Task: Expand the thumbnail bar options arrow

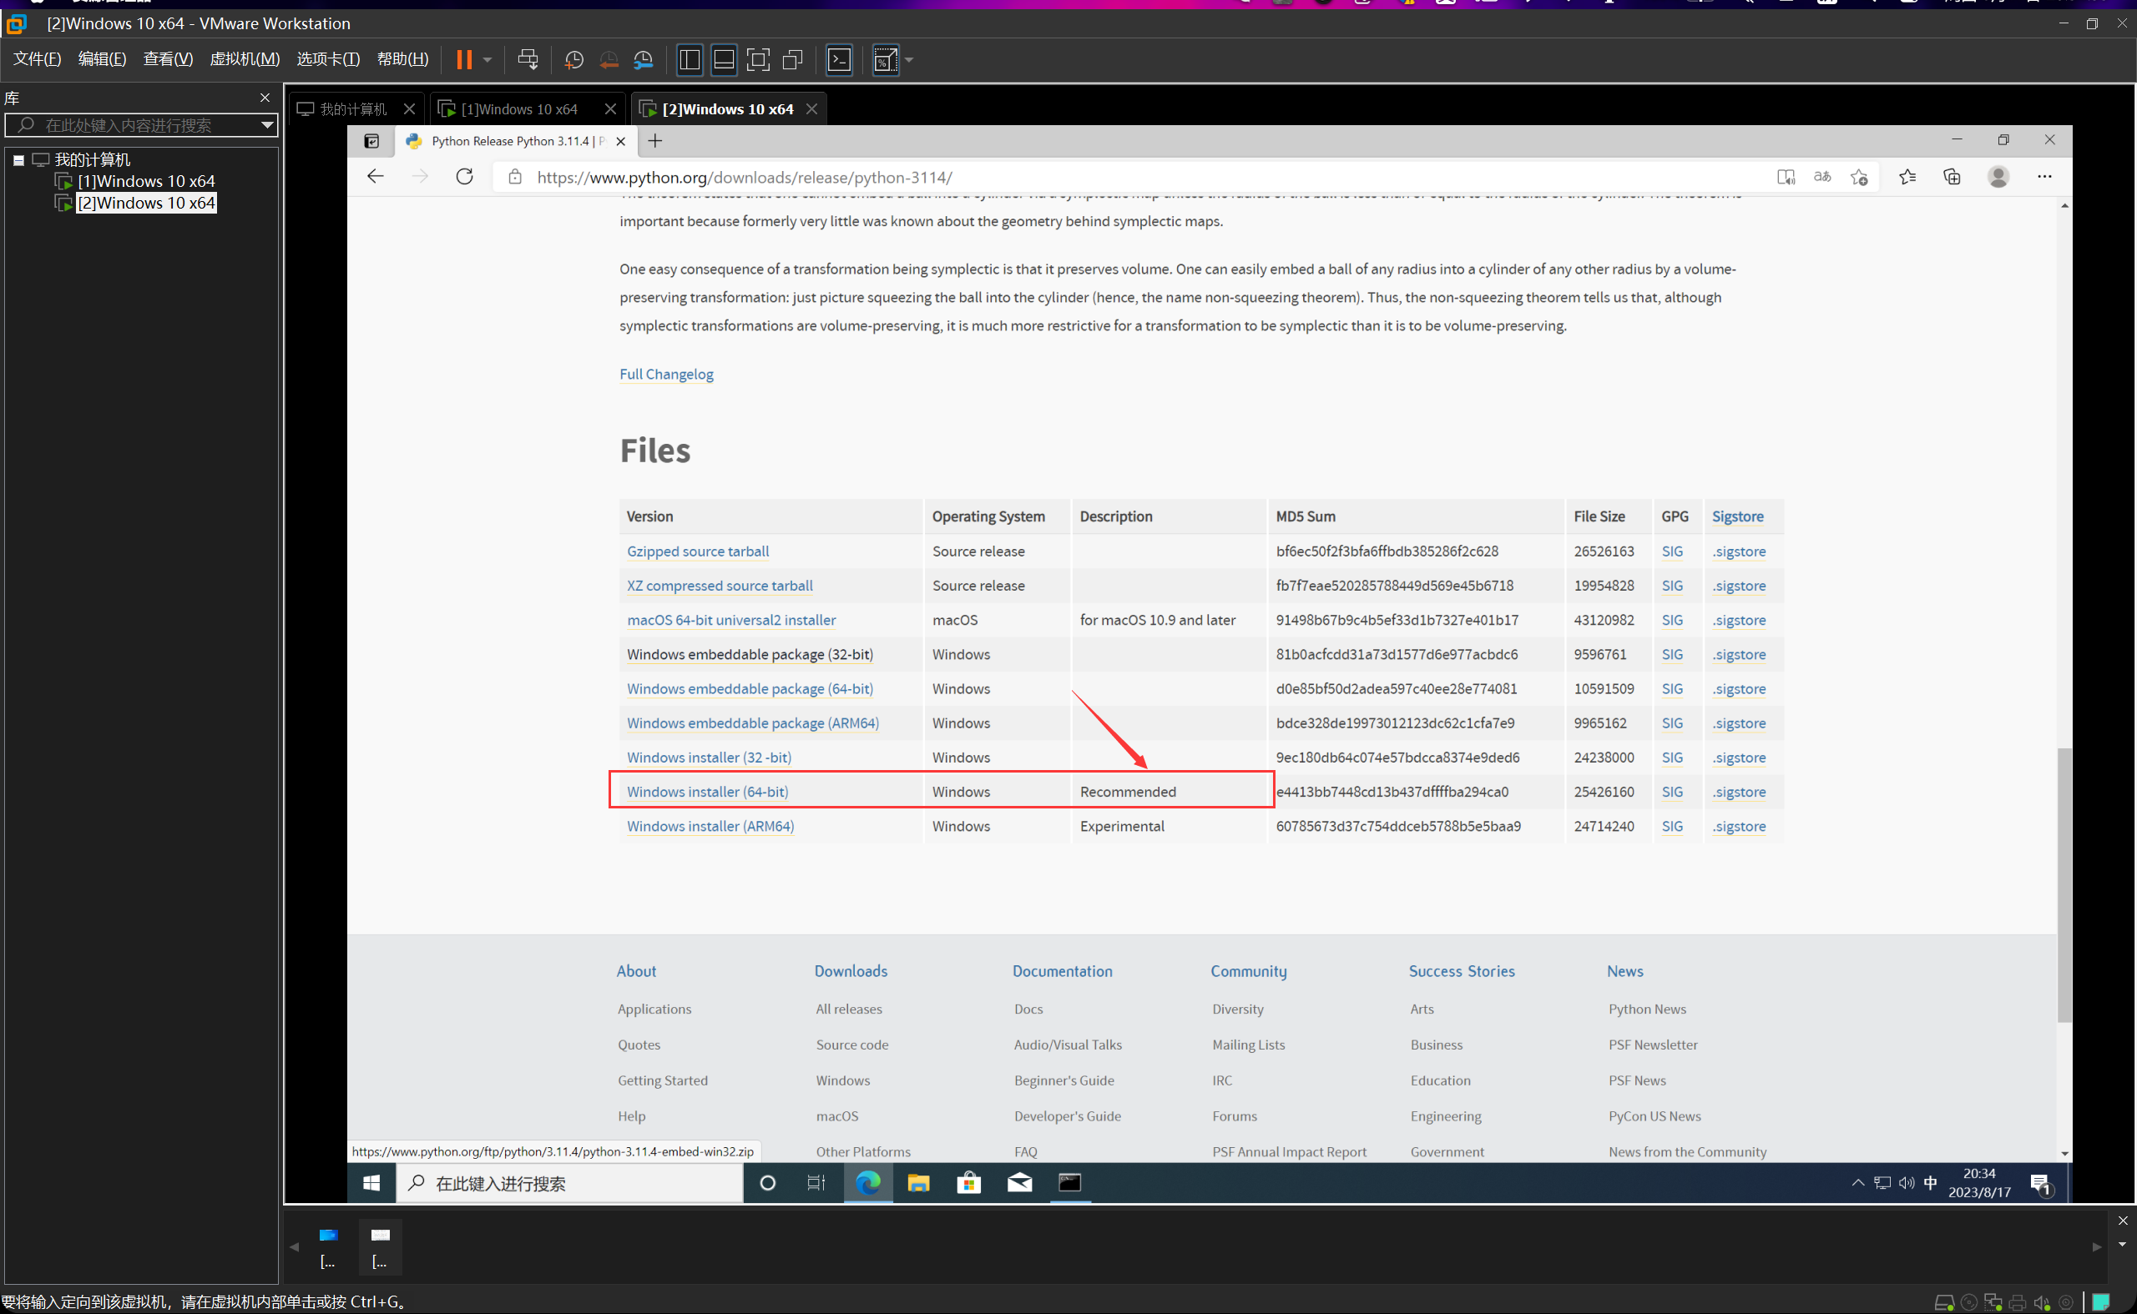Action: (2122, 1244)
